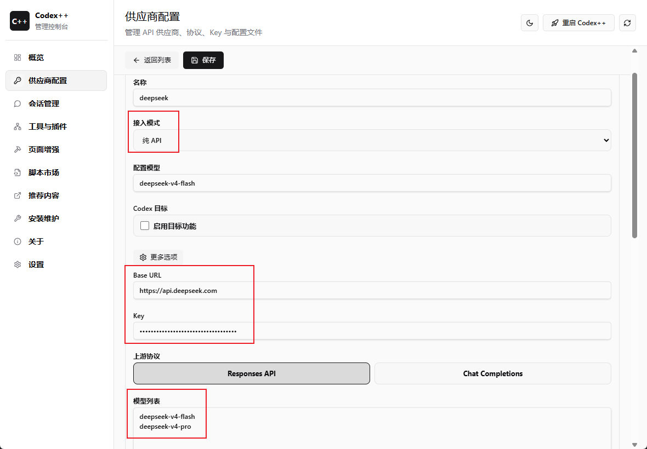Click the rocket icon on 重启 Codex++
The image size is (647, 449).
[554, 23]
